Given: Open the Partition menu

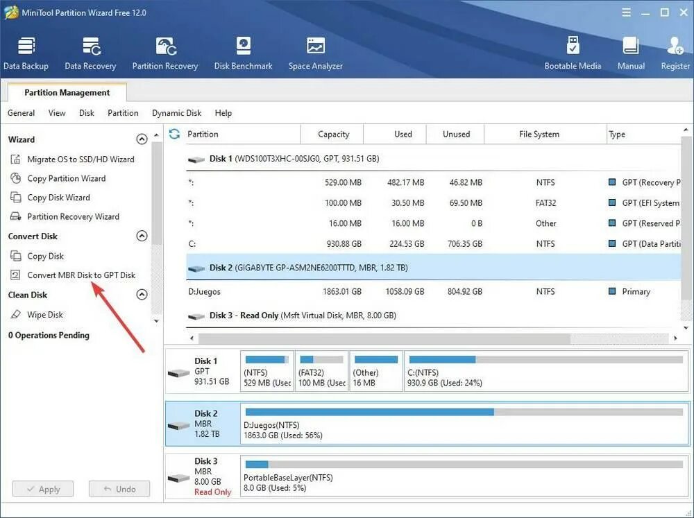Looking at the screenshot, I should (x=123, y=113).
